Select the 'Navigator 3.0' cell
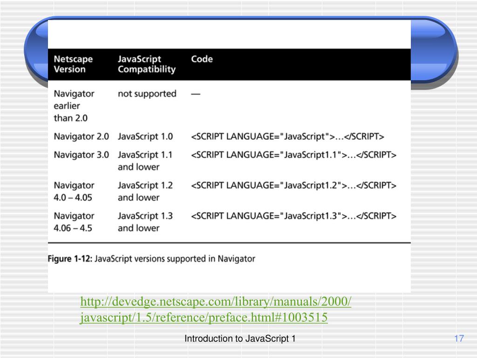The width and height of the screenshot is (477, 358). pyautogui.click(x=81, y=155)
